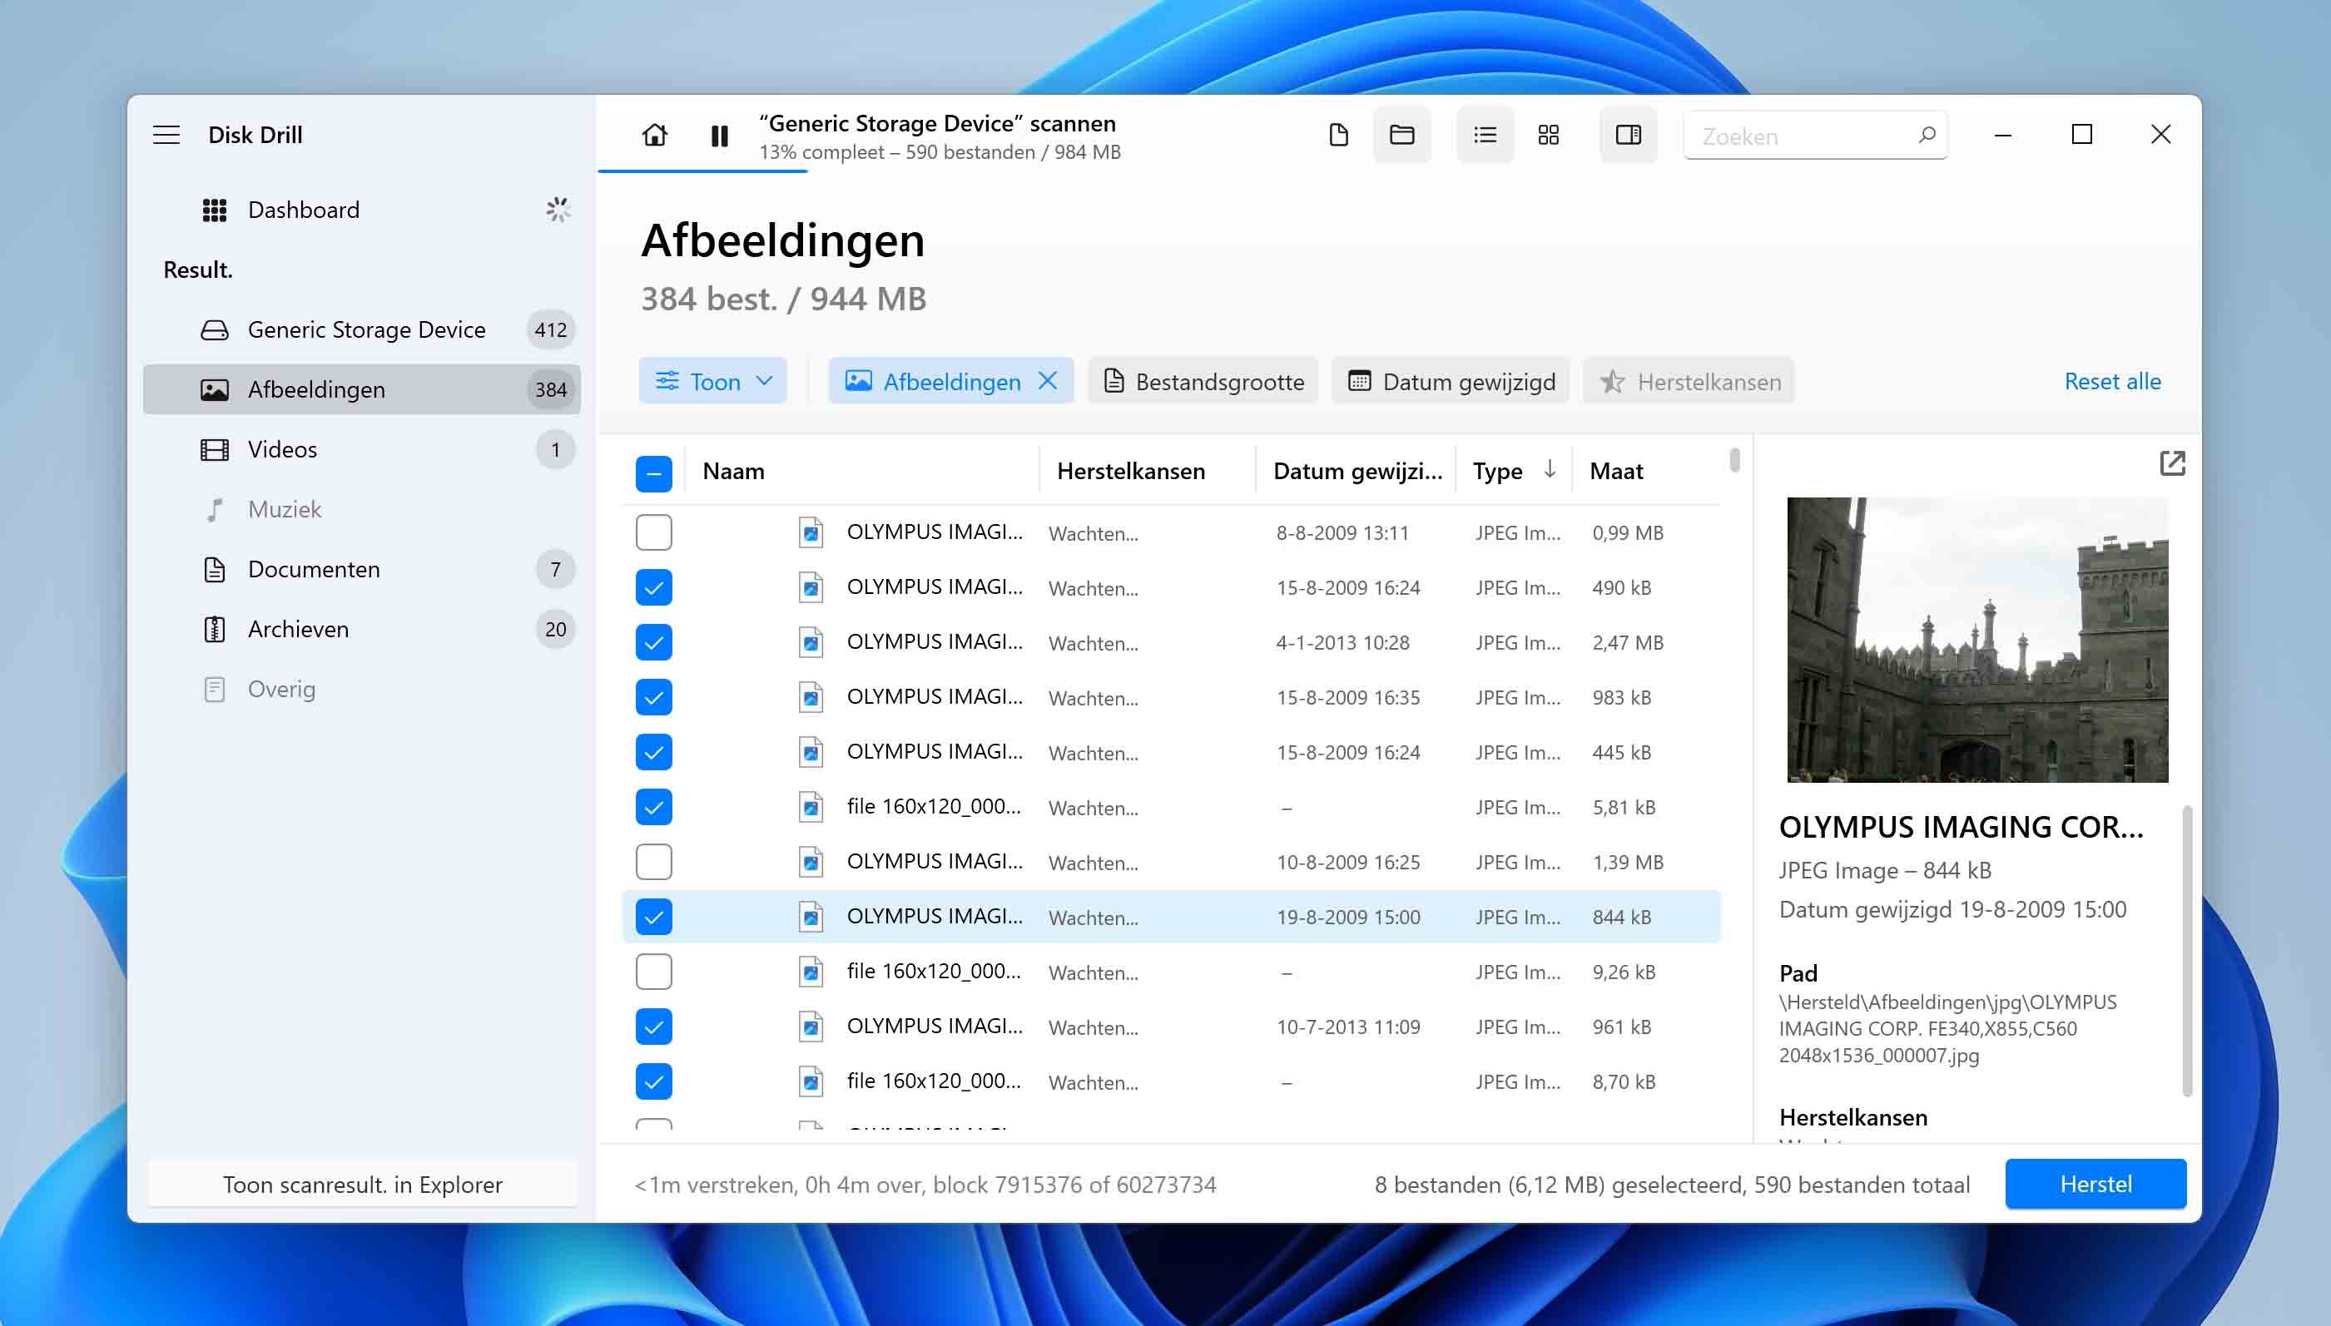The image size is (2331, 1326).
Task: Select the grid view icon
Action: 1548,135
